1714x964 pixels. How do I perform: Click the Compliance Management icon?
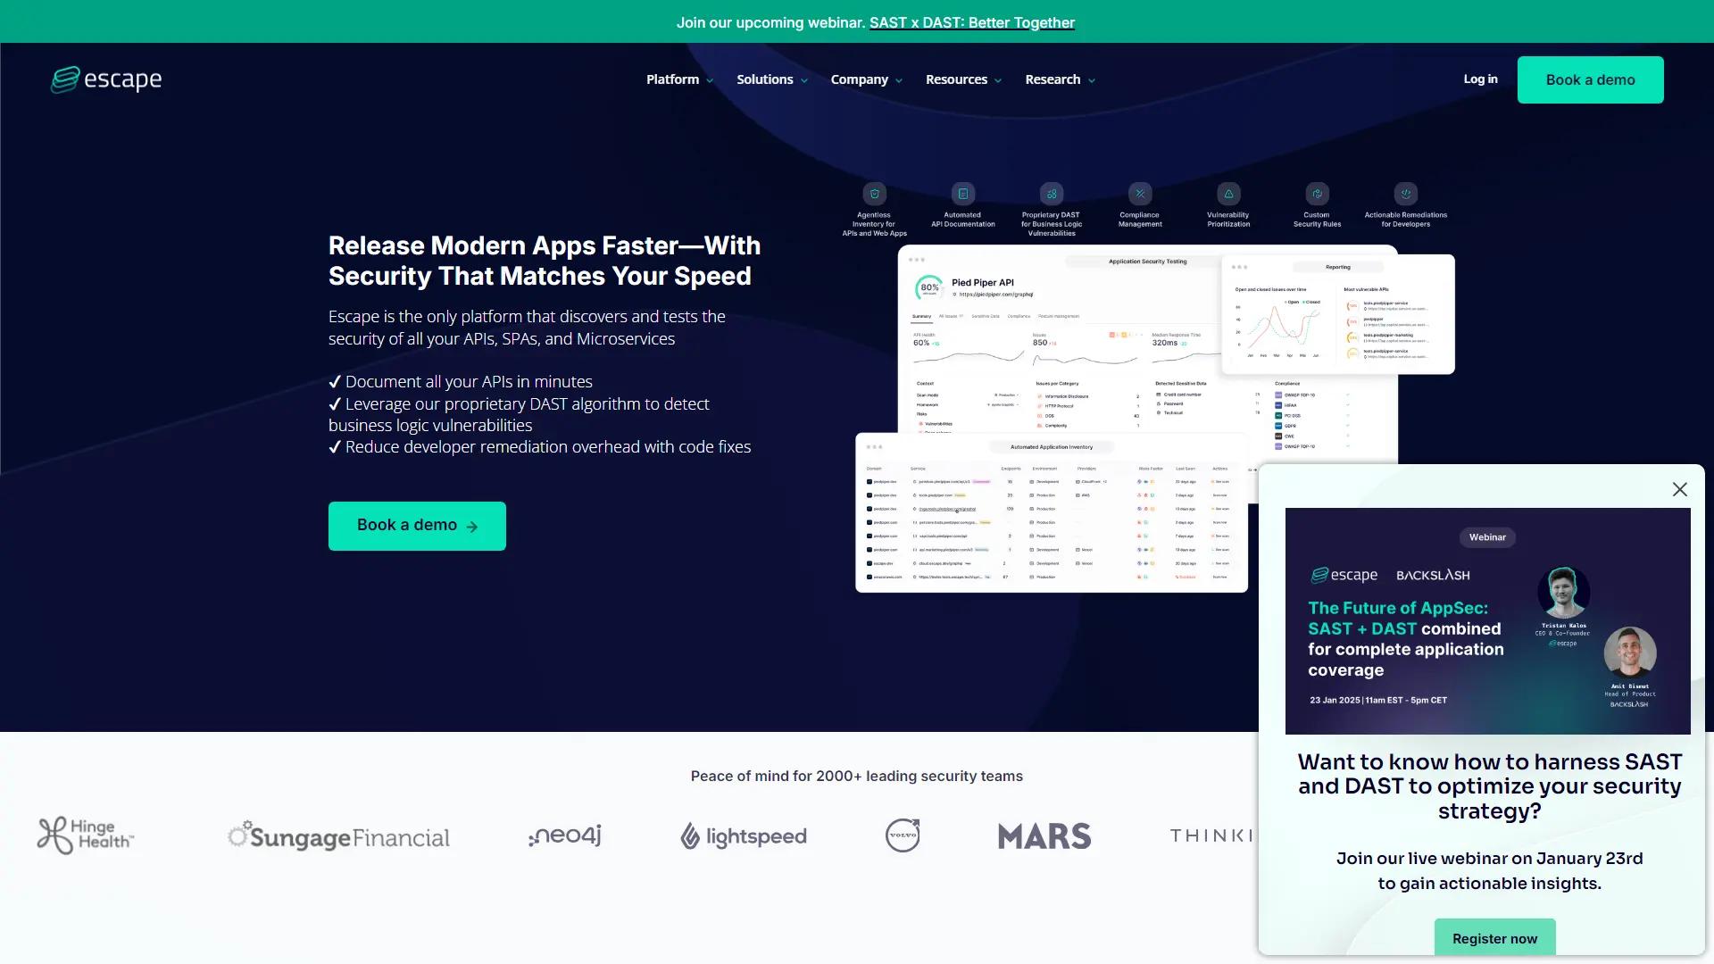(1140, 194)
